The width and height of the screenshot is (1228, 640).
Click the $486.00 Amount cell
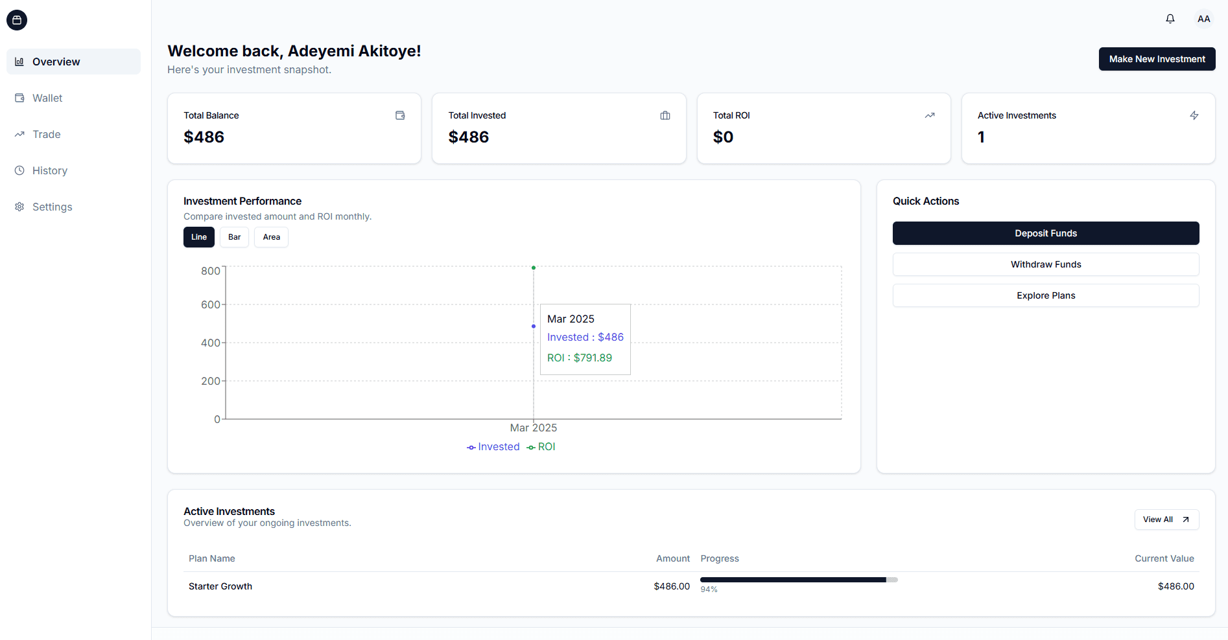(672, 586)
